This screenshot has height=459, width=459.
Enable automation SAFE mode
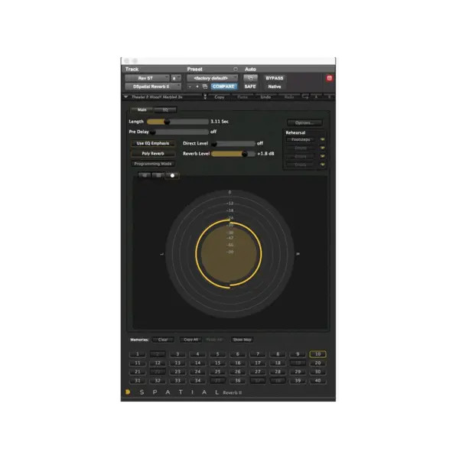250,86
